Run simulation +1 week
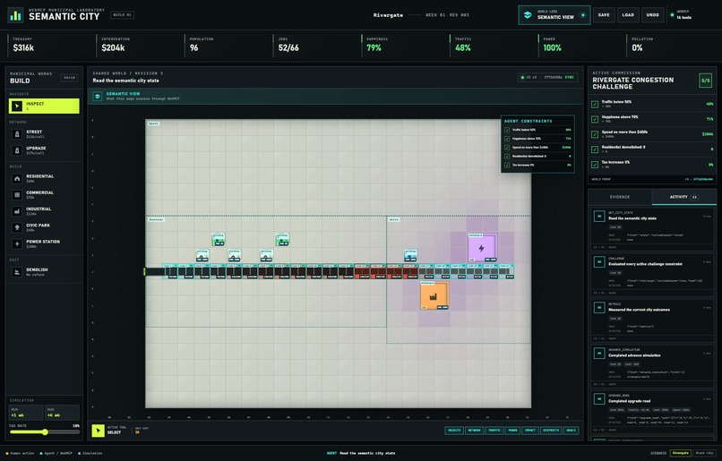Viewport: 722px width, 461px height. pyautogui.click(x=26, y=413)
